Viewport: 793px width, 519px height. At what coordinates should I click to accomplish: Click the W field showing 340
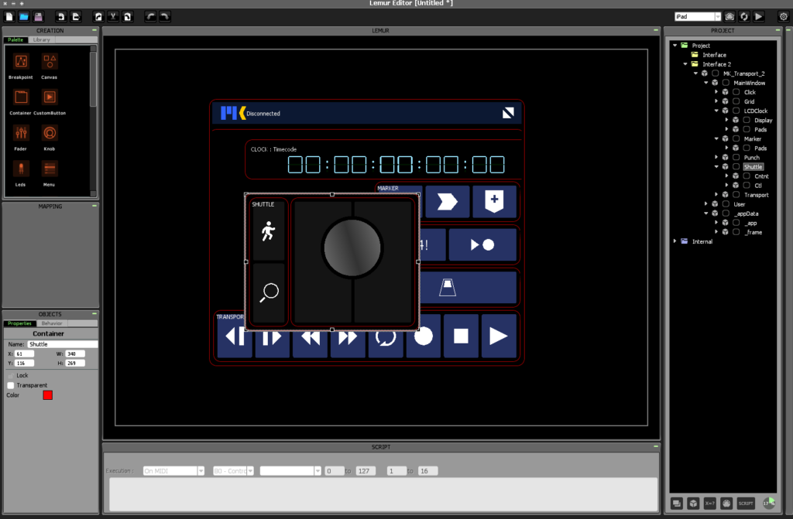75,353
